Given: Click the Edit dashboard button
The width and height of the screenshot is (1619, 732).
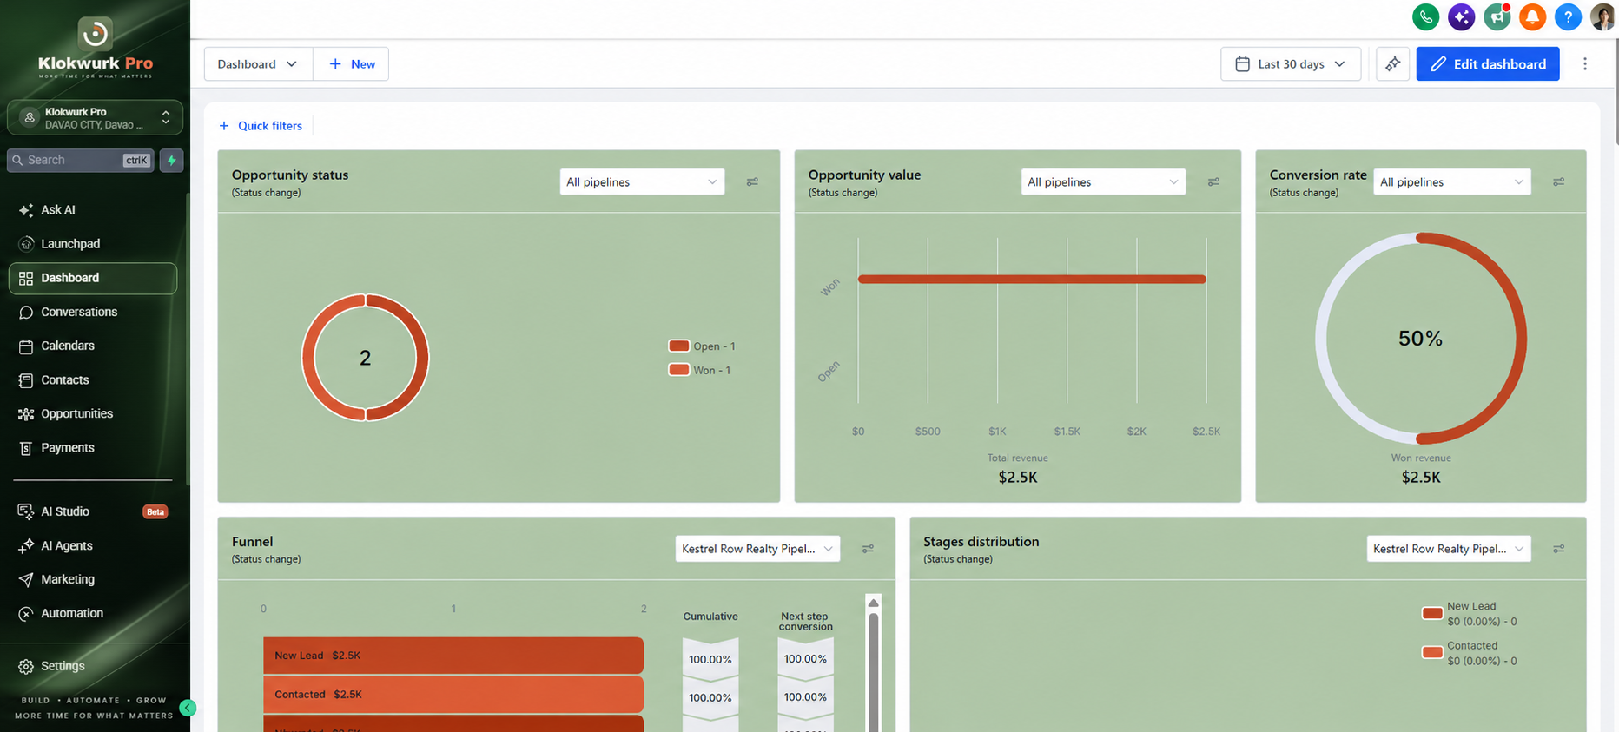Looking at the screenshot, I should pos(1488,64).
